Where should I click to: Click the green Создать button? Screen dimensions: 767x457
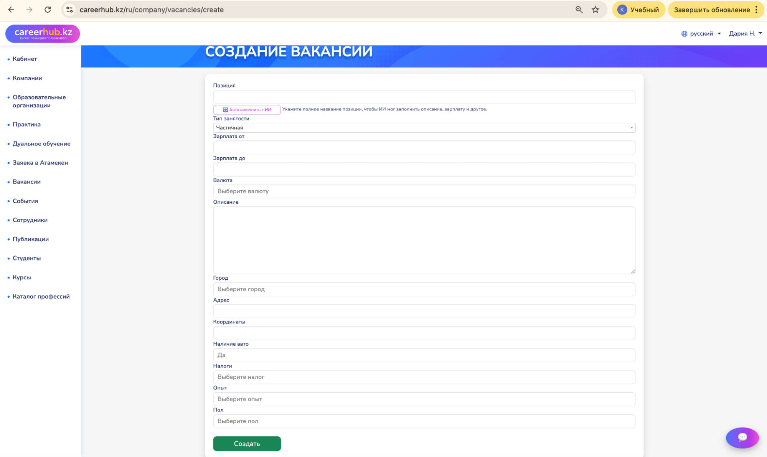(247, 444)
